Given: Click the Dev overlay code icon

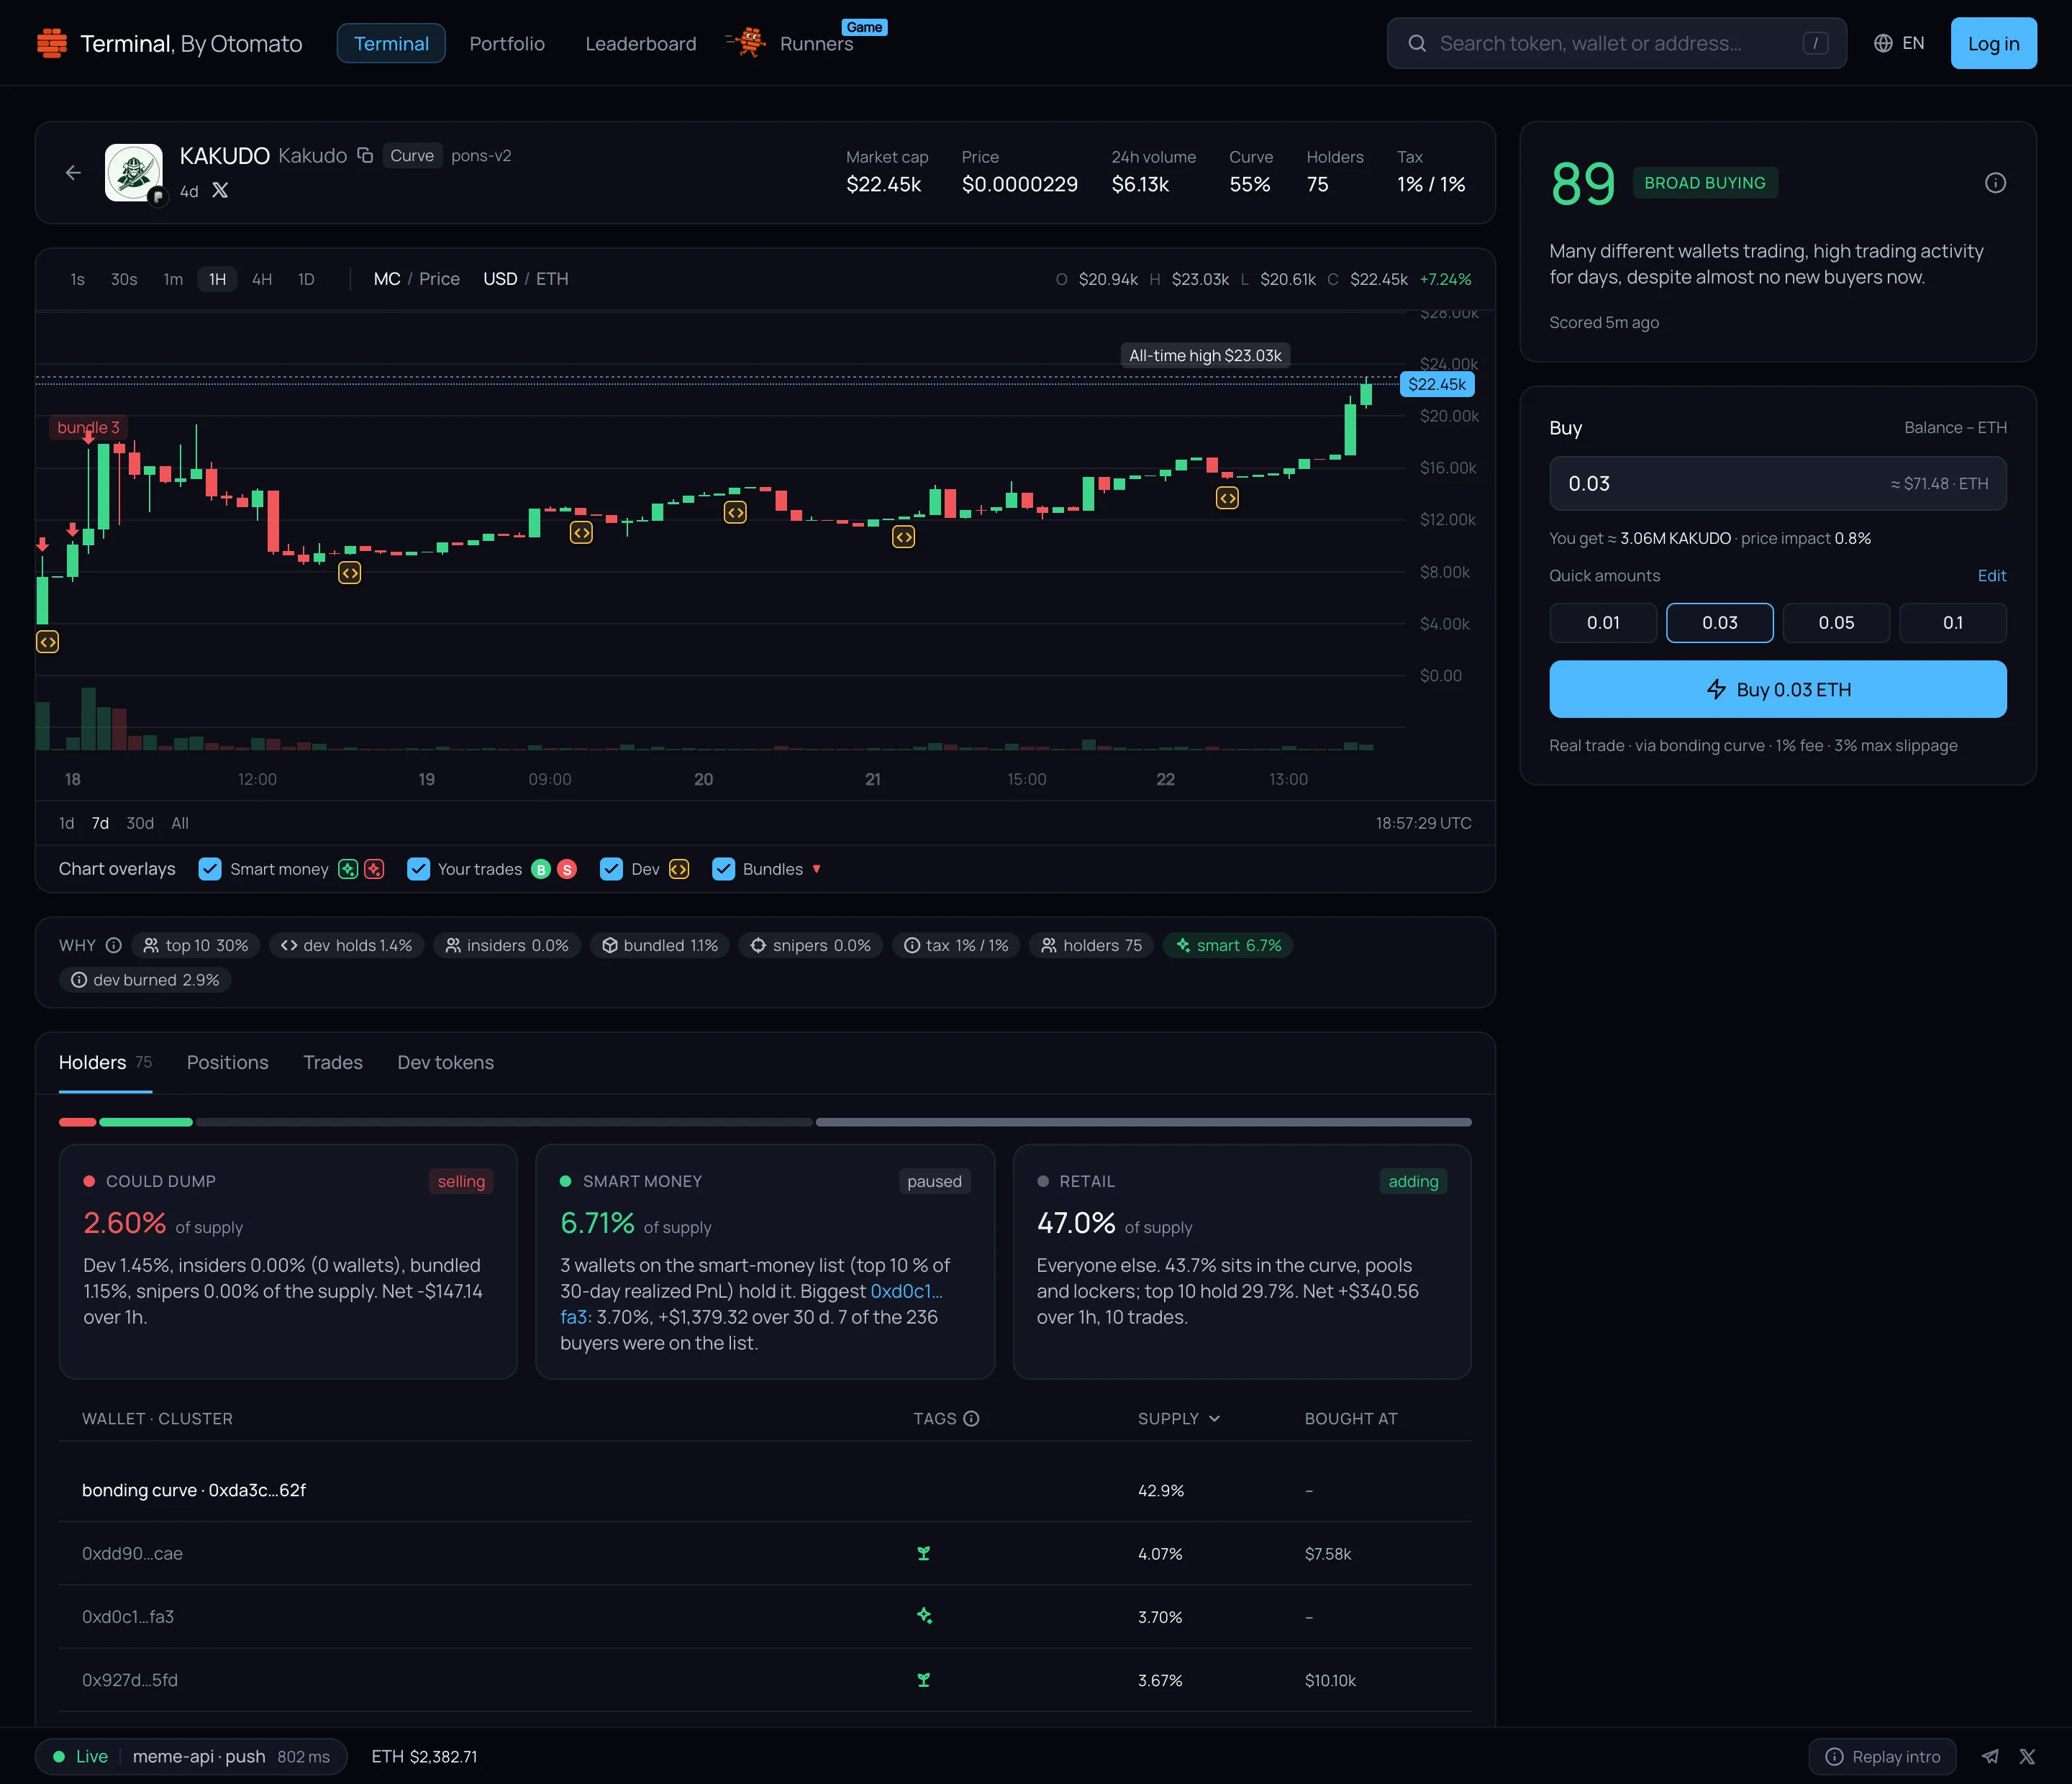Looking at the screenshot, I should click(679, 869).
